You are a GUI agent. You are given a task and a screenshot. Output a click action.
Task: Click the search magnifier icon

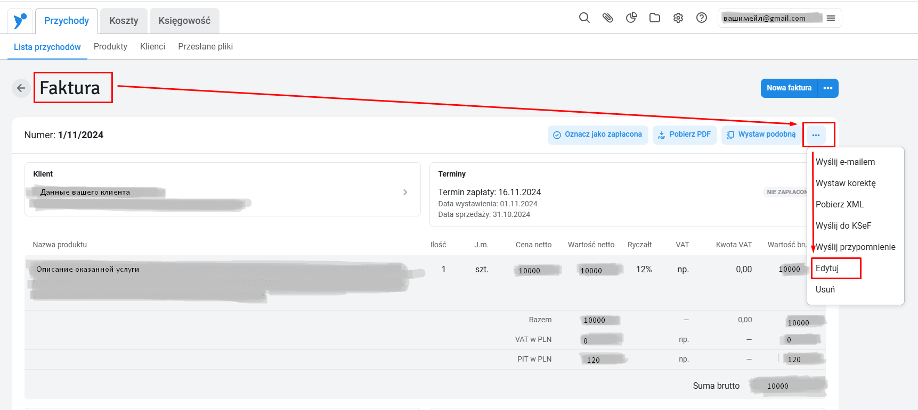point(584,18)
